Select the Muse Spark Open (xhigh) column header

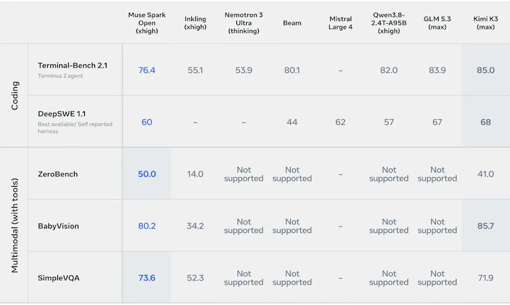point(147,23)
